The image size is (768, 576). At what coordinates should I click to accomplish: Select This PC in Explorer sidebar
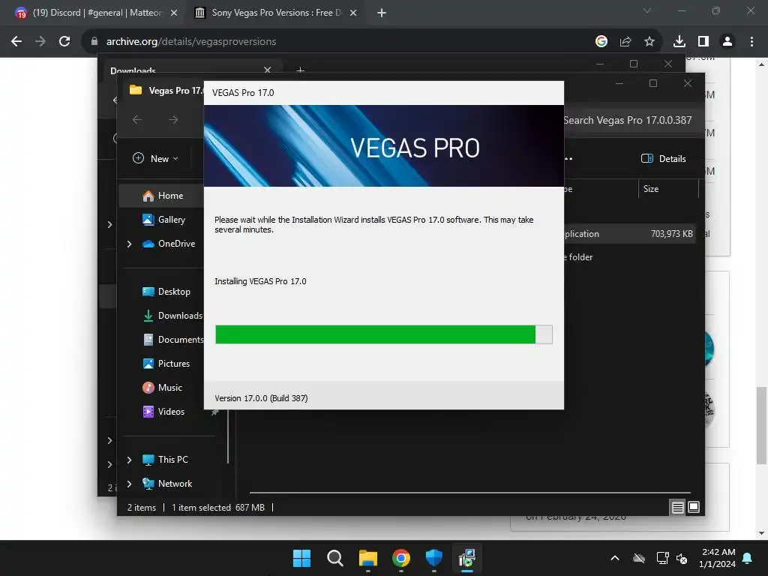coord(165,460)
